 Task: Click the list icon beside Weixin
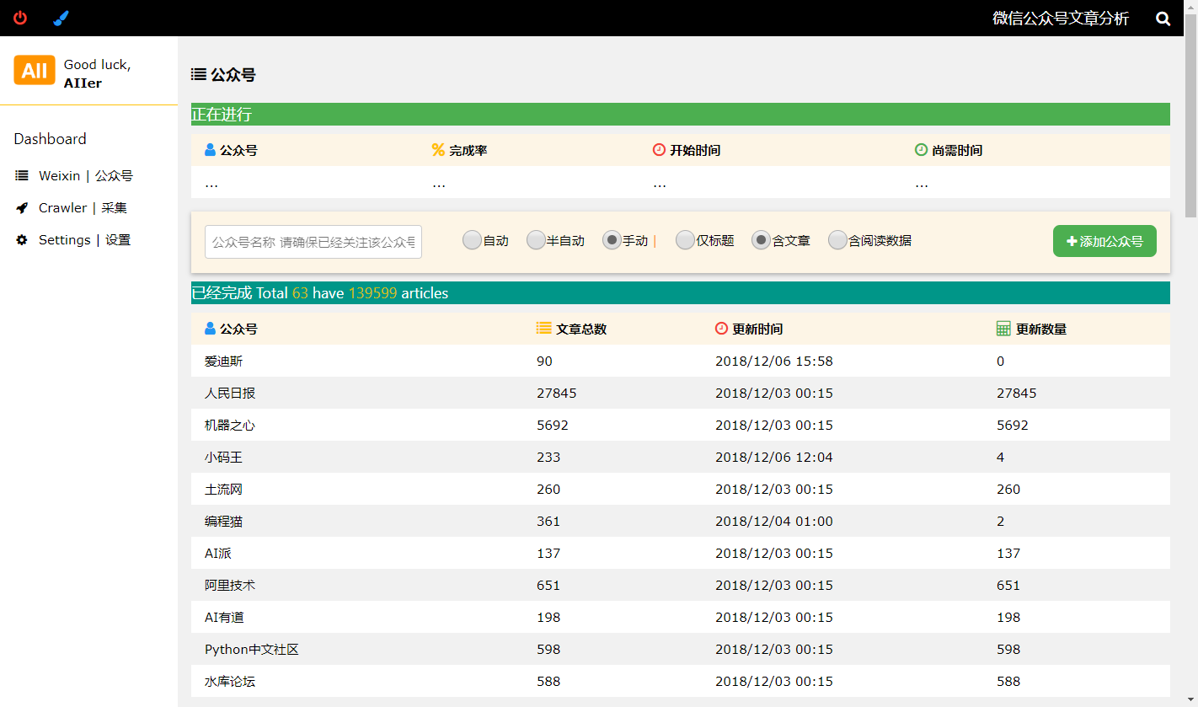(22, 176)
